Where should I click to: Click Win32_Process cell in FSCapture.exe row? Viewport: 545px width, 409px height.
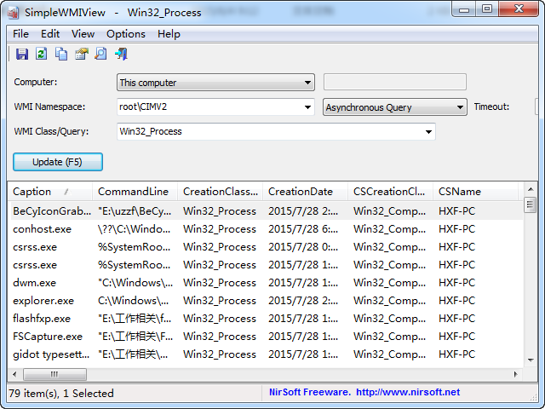(220, 337)
